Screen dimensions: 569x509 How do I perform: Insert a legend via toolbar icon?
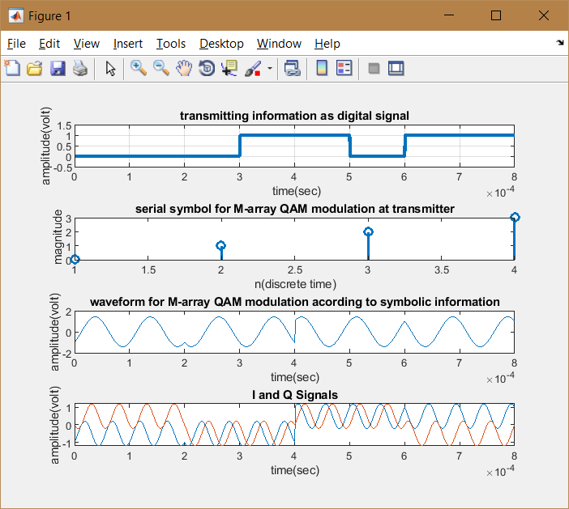344,68
